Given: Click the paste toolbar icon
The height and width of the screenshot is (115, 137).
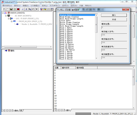Looking at the screenshot, I should [33, 9].
